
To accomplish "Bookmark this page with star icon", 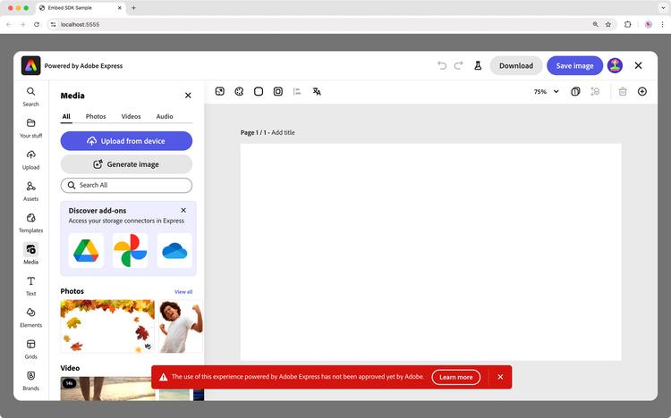I will click(608, 24).
